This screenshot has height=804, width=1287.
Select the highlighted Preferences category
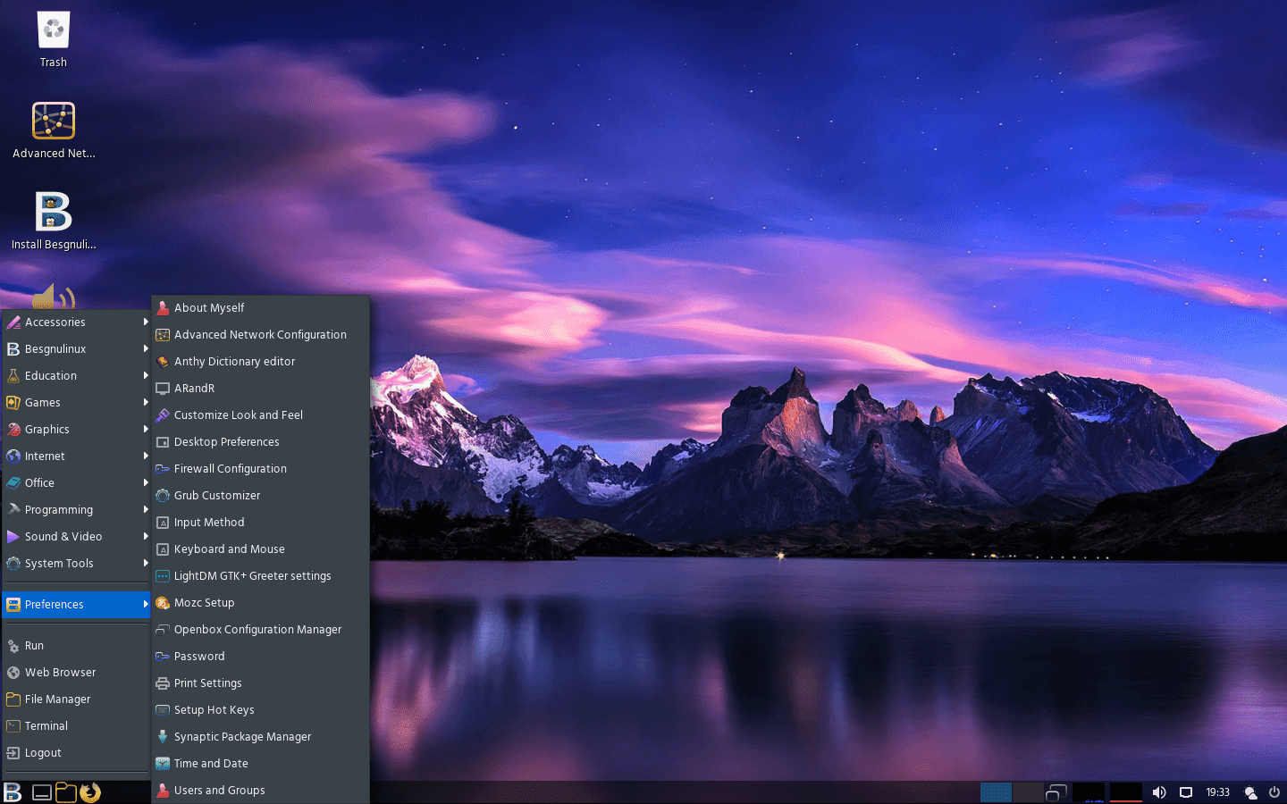[77, 605]
